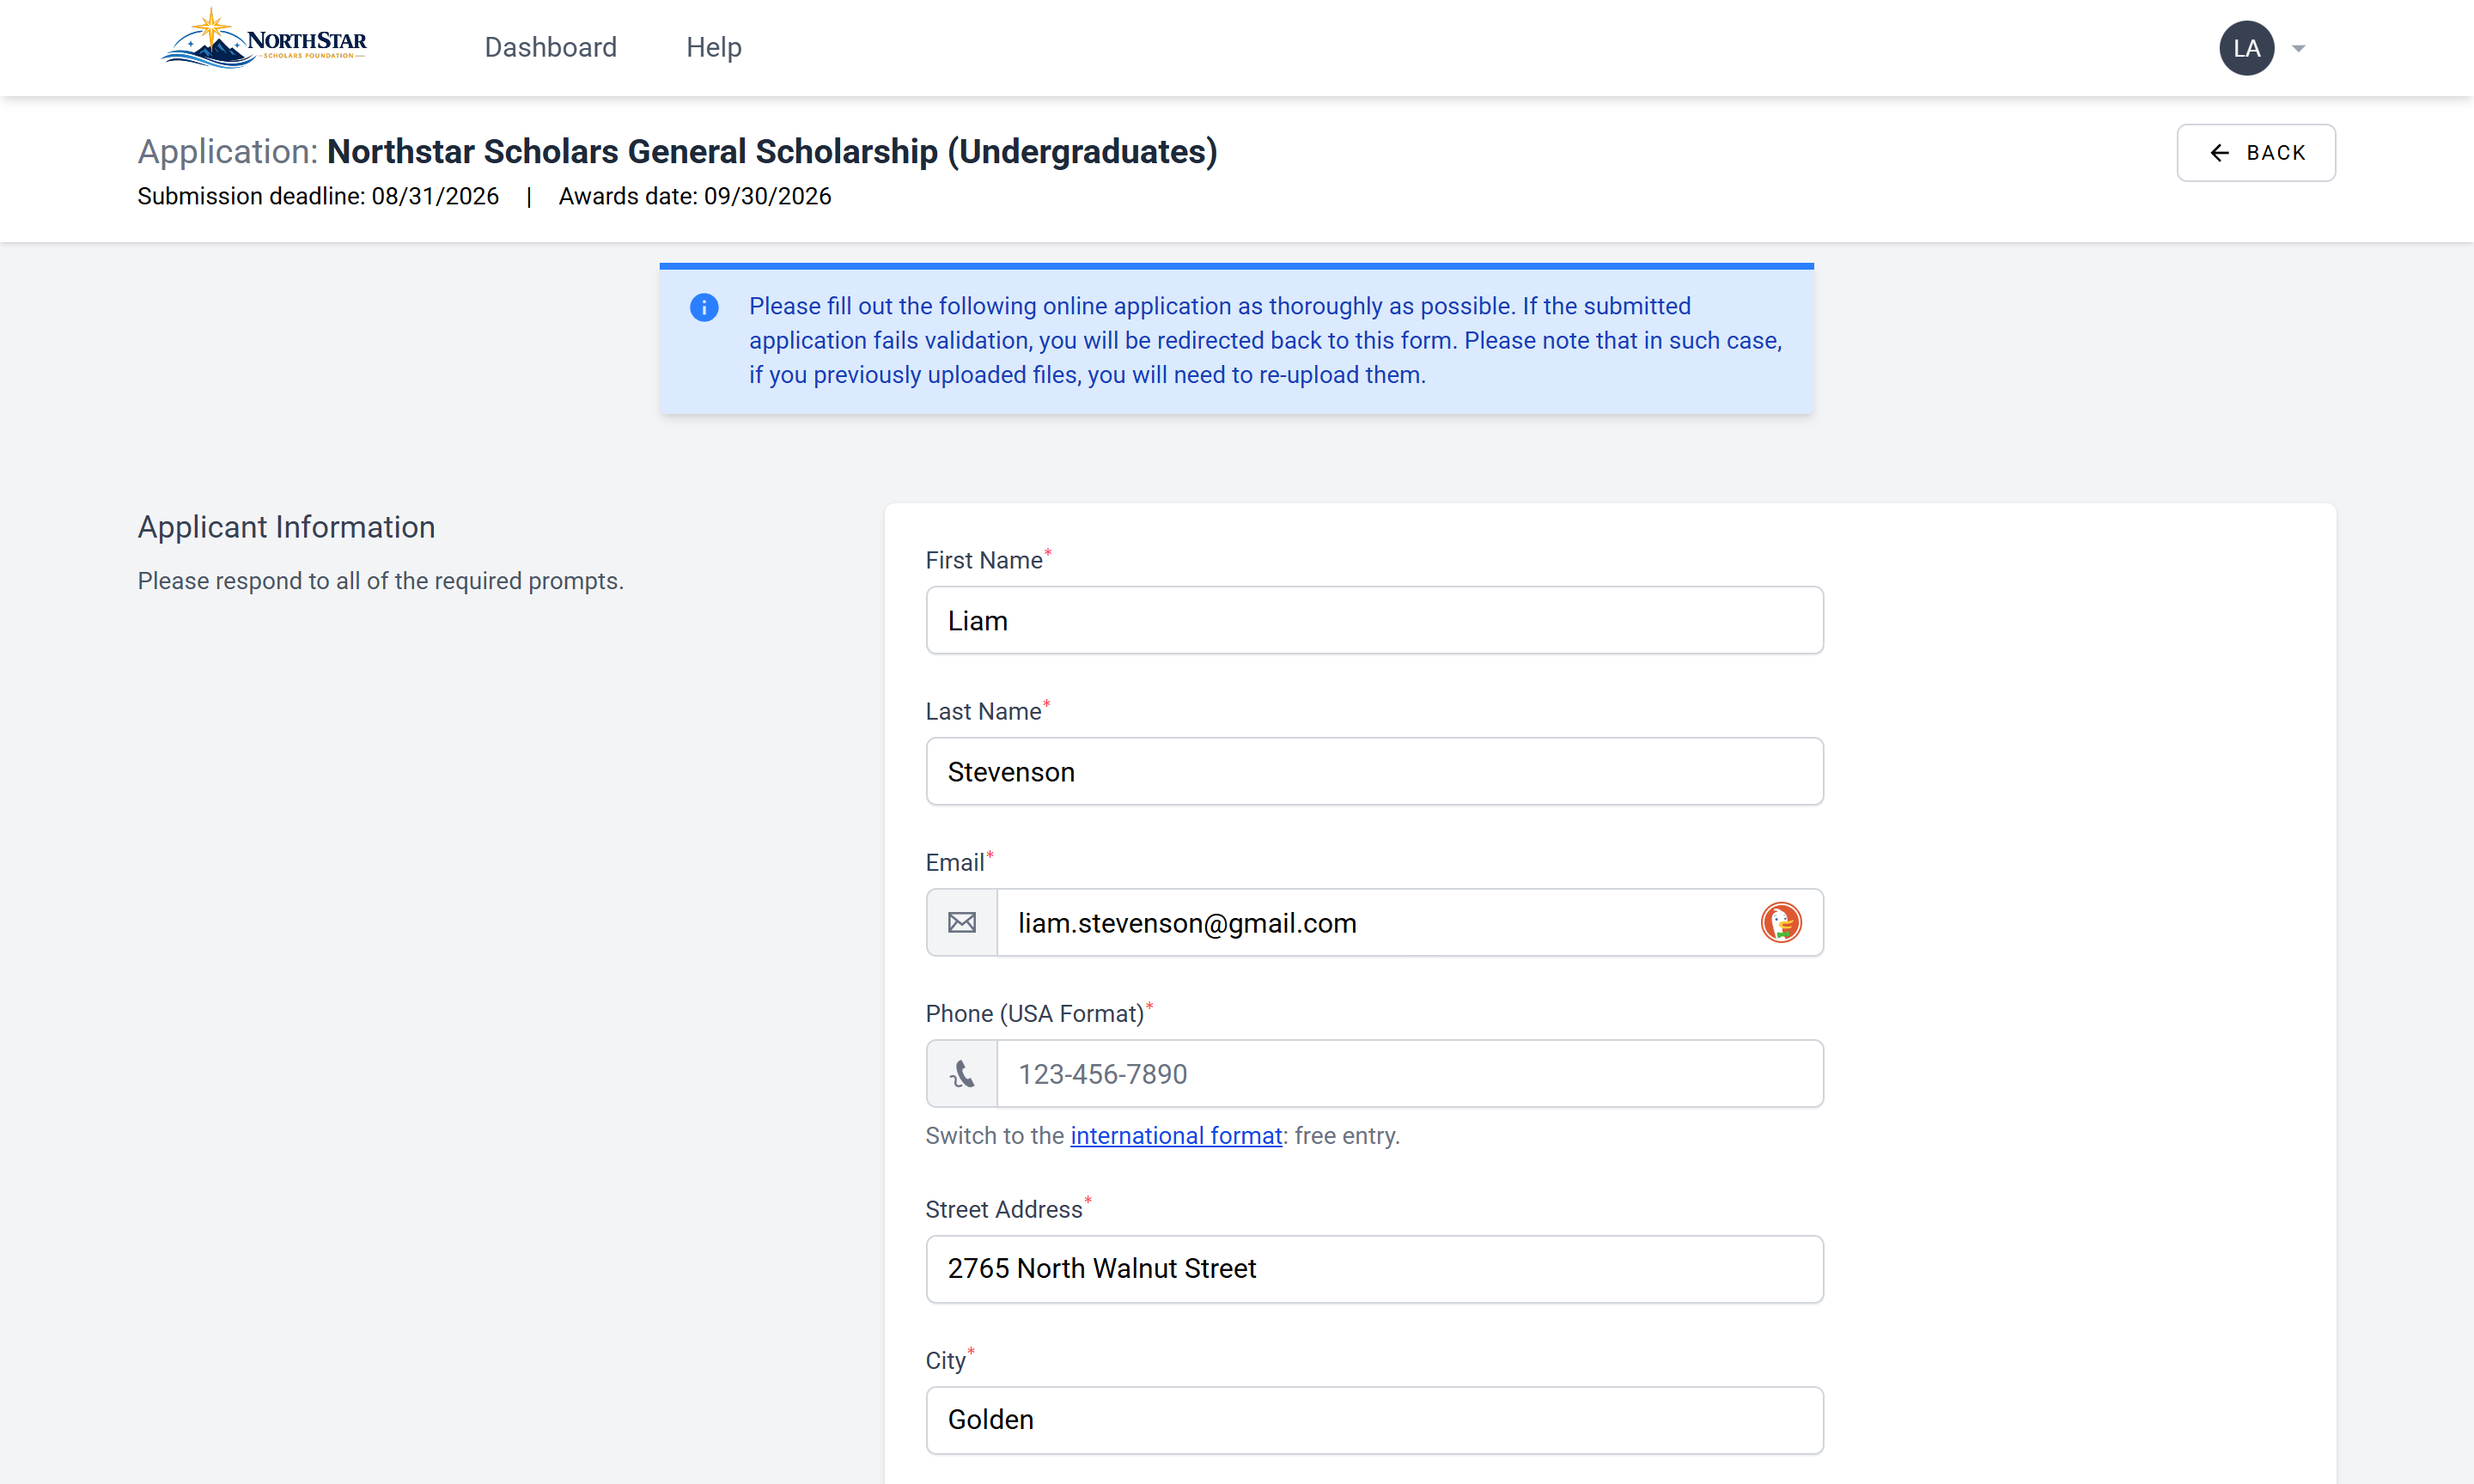This screenshot has width=2474, height=1484.
Task: Click the Applicant Information heading
Action: tap(286, 527)
